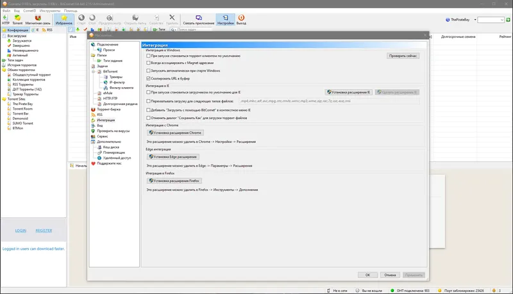513x294 pixels.
Task: Click the green search go icon top right
Action: pos(508,20)
